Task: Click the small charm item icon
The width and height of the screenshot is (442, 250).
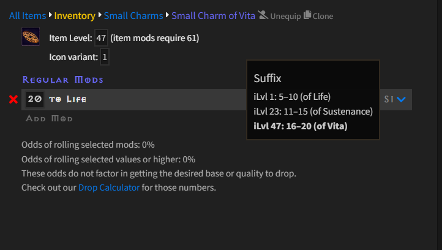Action: 31,37
